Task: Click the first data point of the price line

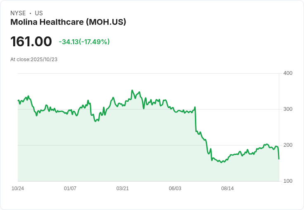Action: point(18,100)
